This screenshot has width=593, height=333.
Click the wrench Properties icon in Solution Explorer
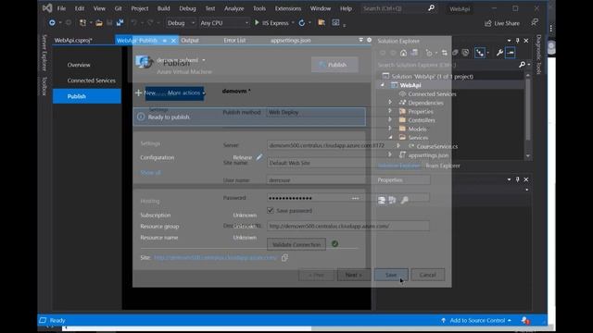[499, 53]
